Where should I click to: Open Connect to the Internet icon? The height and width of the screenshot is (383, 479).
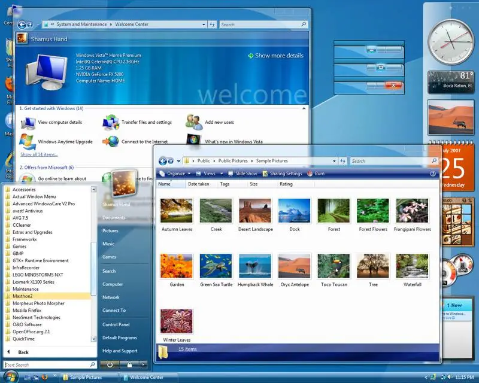[x=111, y=142]
